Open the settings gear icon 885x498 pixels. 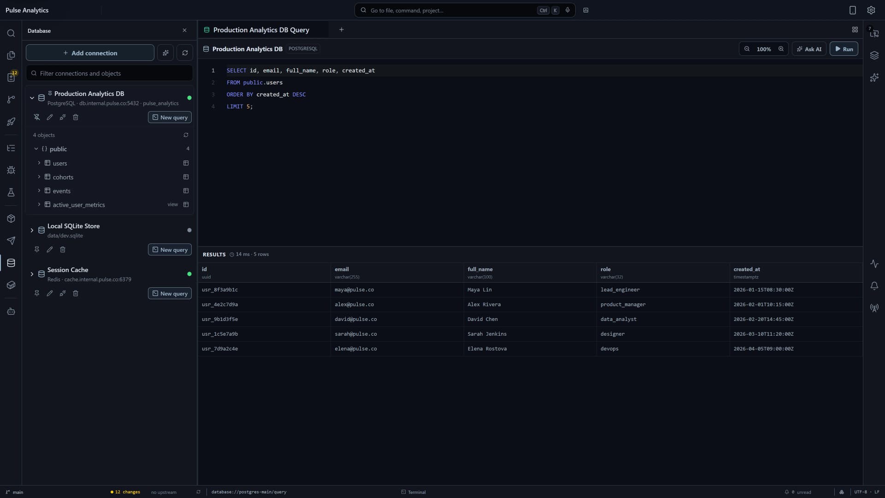point(871,10)
